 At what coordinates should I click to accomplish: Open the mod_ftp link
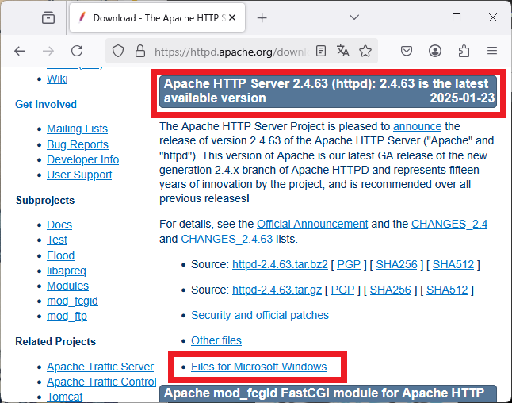(67, 316)
